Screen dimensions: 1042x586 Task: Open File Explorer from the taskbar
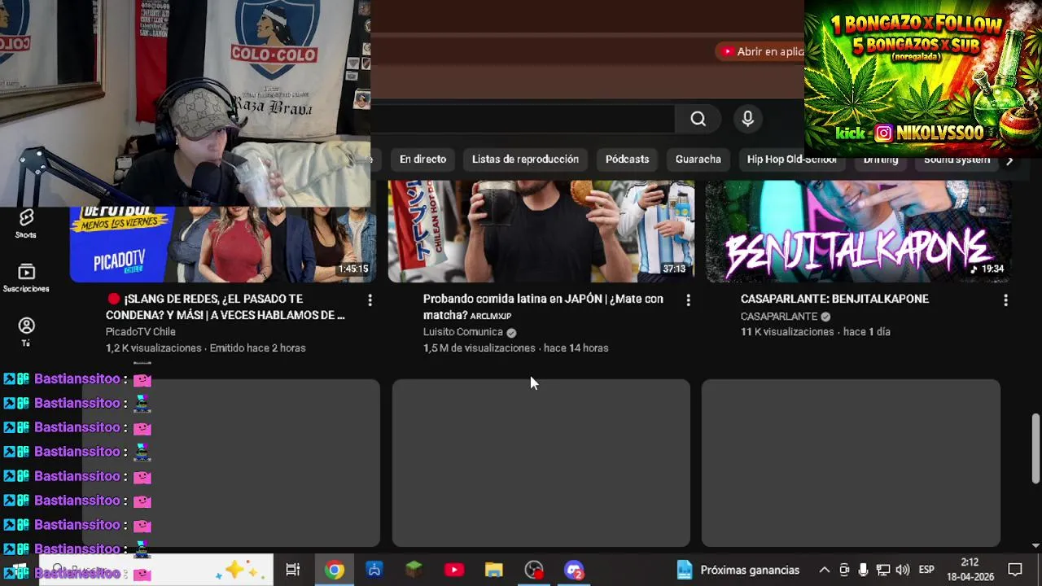[493, 570]
